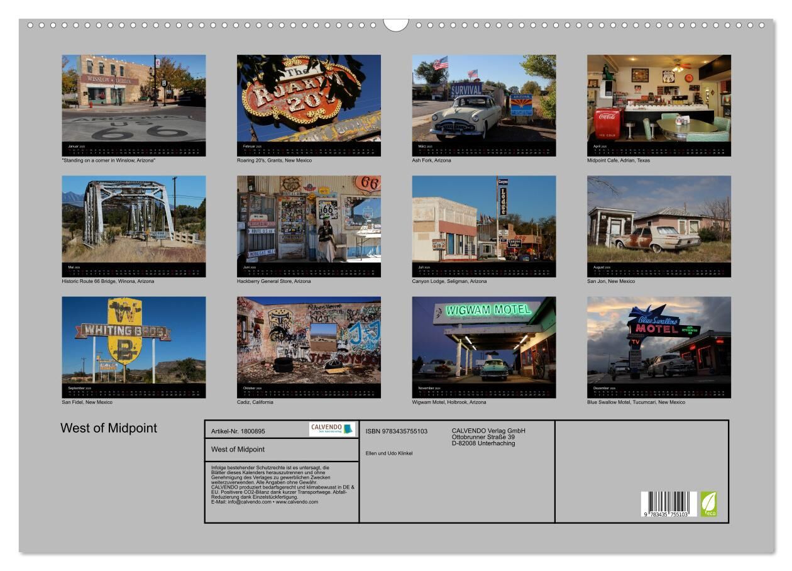Click the ISBN barcode
Image resolution: width=792 pixels, height=571 pixels.
(668, 504)
